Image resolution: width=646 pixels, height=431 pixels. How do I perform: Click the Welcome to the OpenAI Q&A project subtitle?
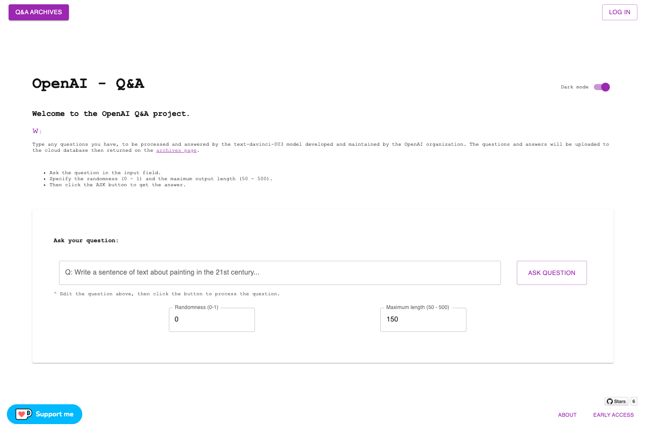[111, 114]
